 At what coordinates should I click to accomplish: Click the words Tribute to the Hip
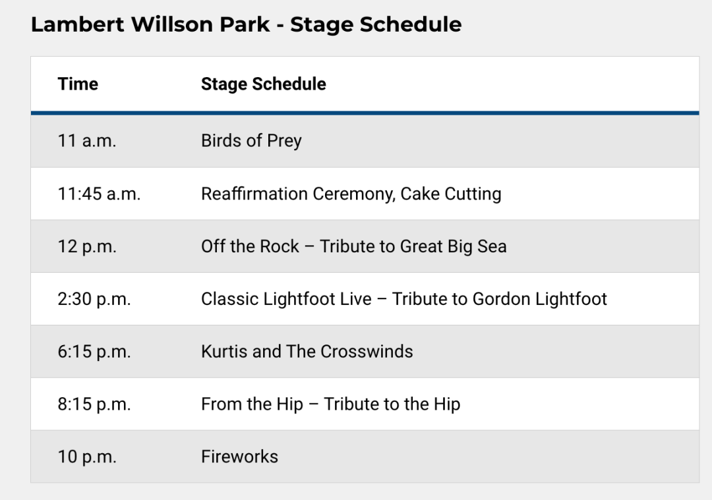tap(392, 404)
